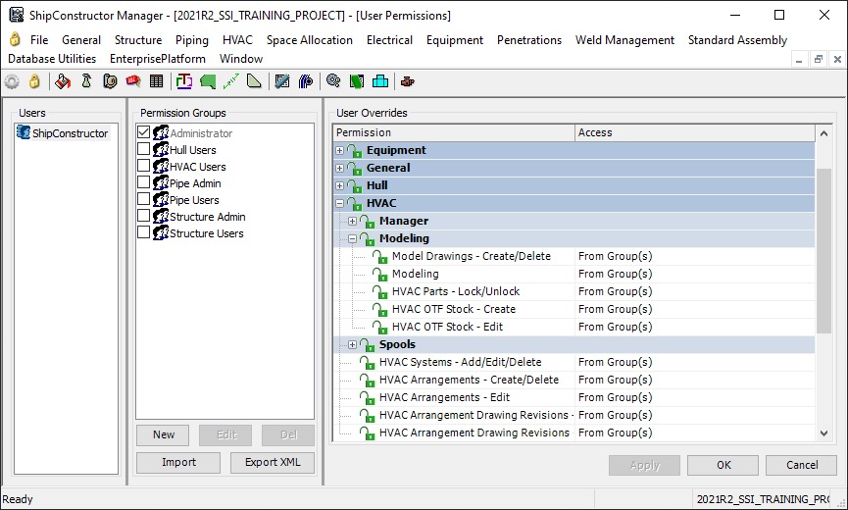Click the Access column header

coord(695,132)
